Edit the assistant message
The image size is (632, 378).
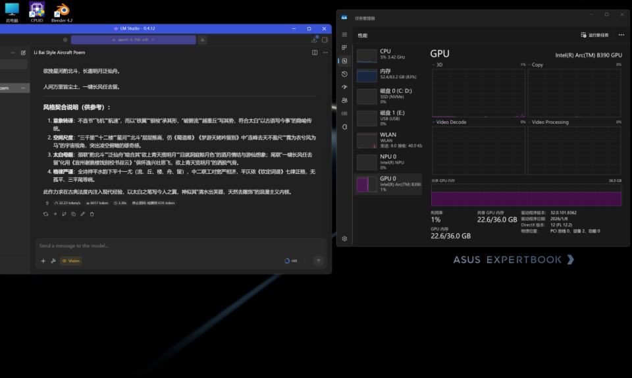pos(83,214)
